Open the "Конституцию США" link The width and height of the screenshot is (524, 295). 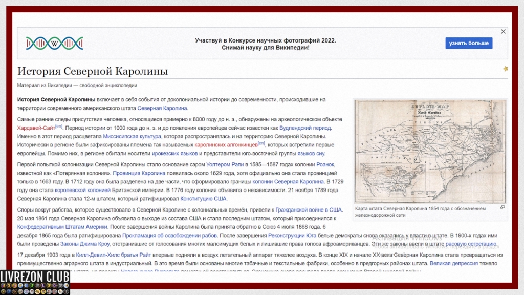pos(203,199)
